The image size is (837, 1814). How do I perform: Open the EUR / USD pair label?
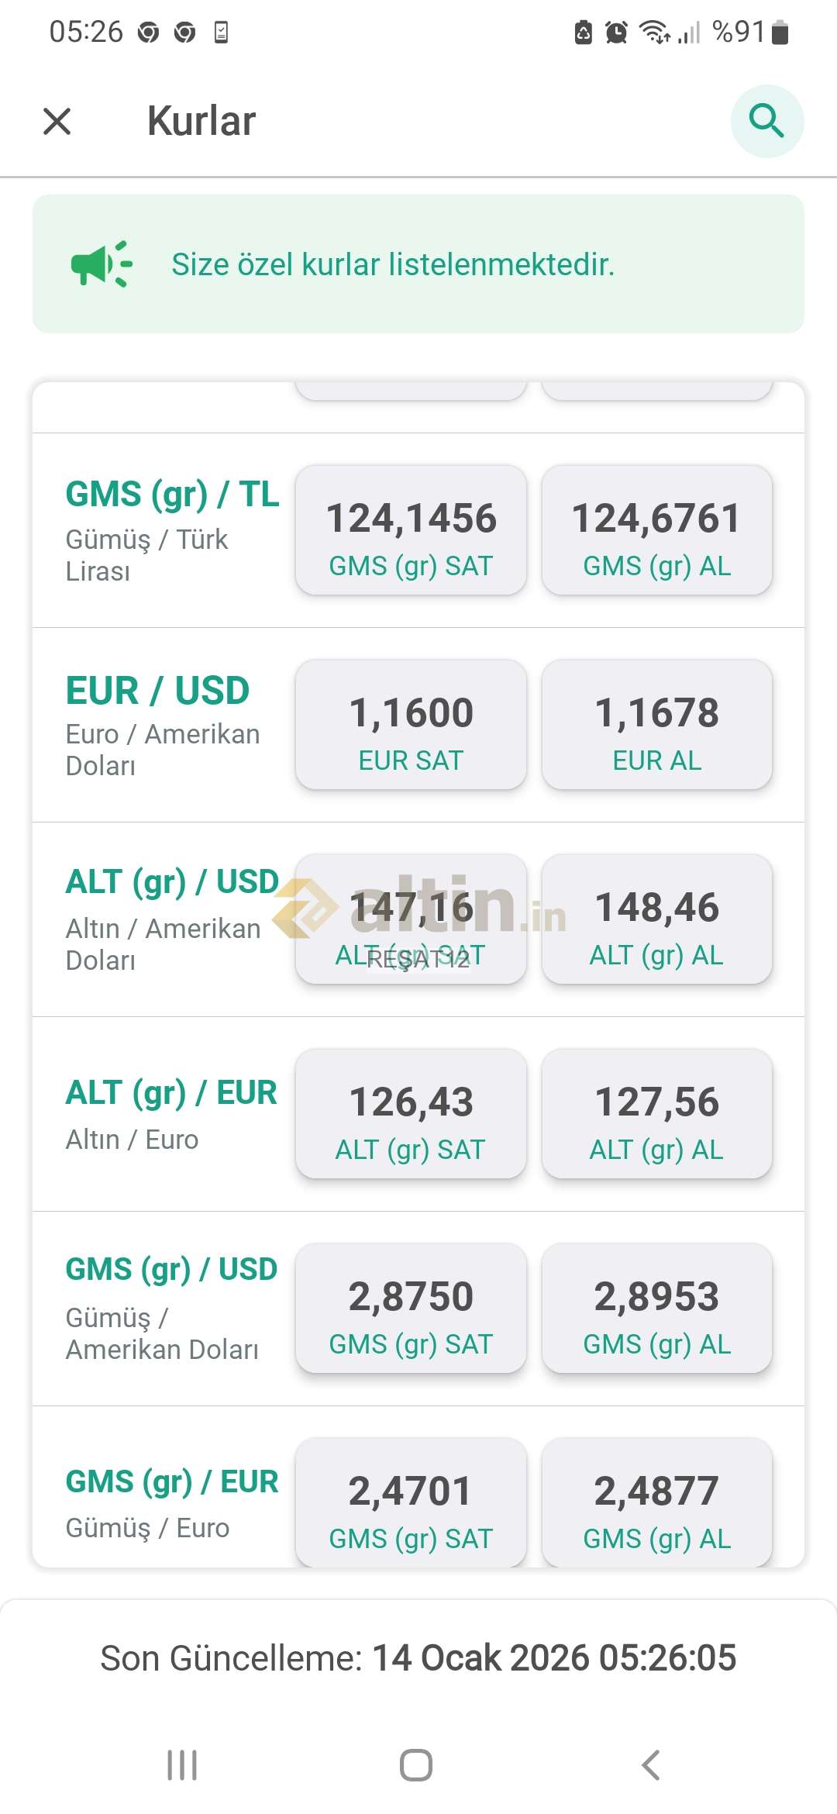click(157, 691)
